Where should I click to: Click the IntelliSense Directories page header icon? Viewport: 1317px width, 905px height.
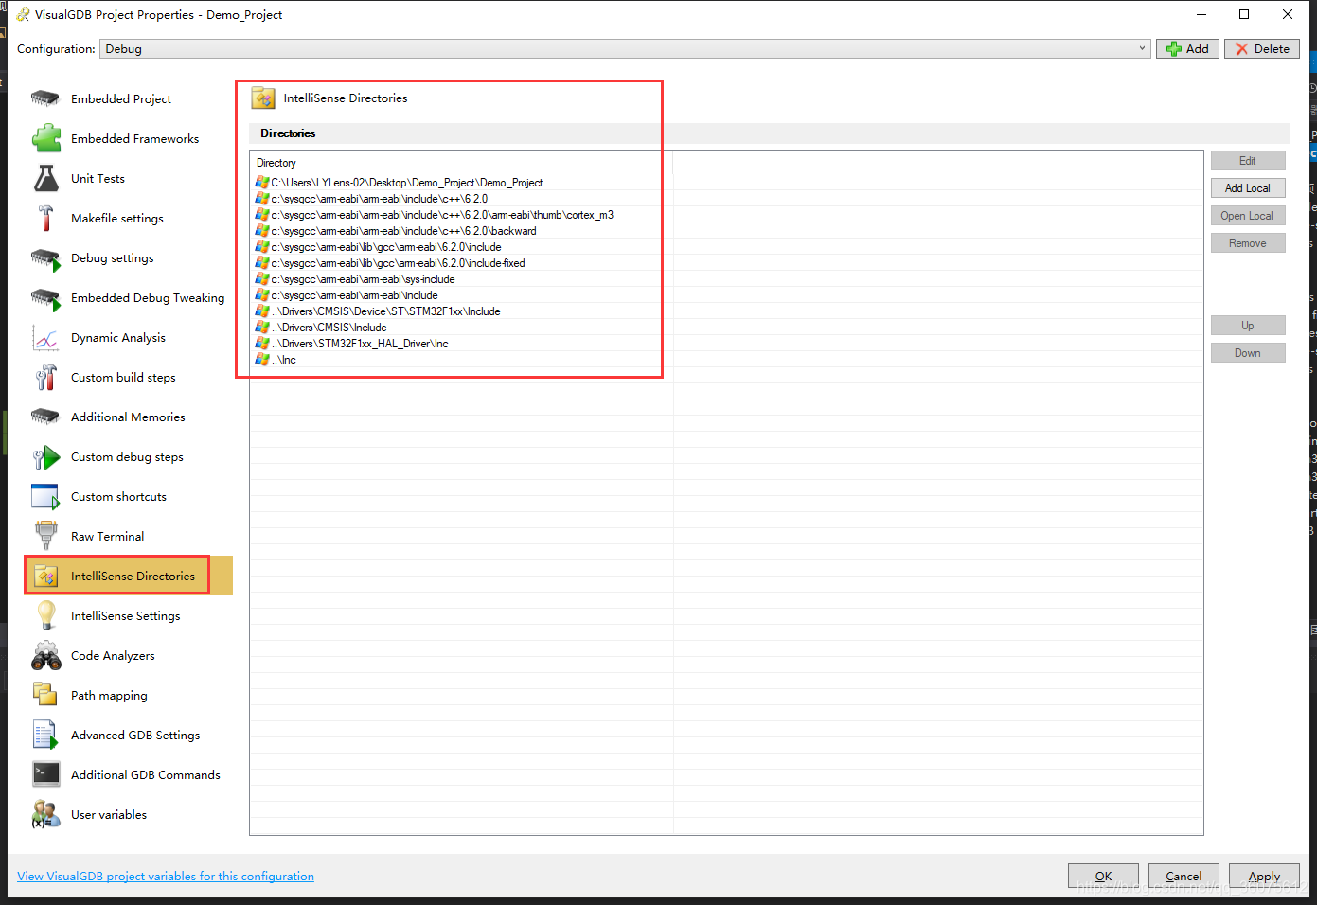[263, 98]
